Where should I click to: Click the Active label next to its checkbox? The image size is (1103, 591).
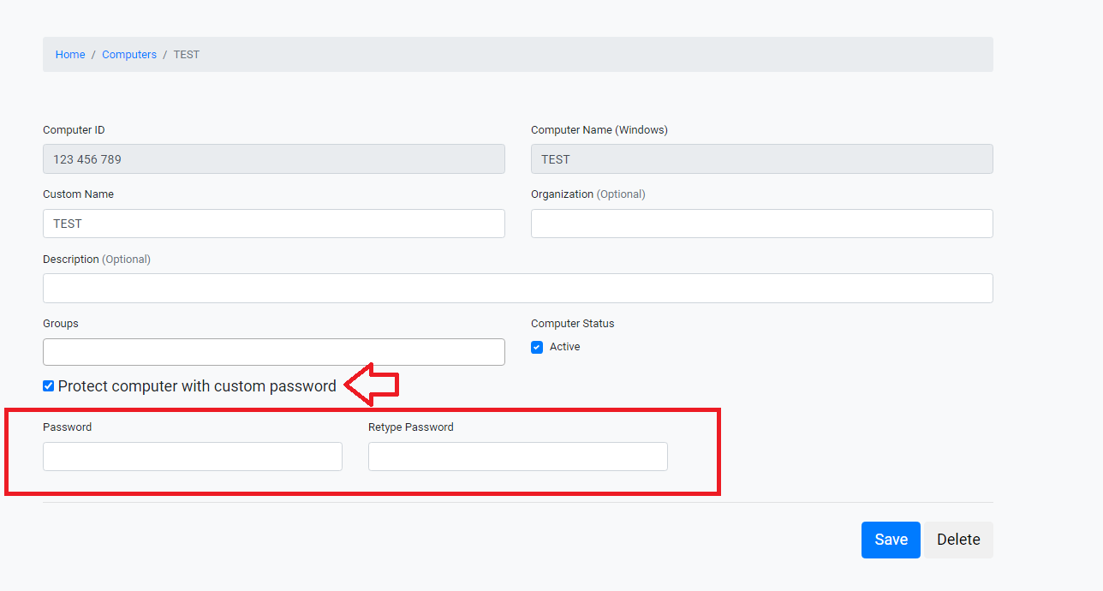[x=565, y=347]
